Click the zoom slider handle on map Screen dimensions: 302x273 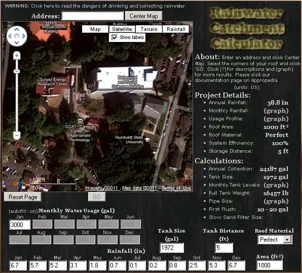tap(17, 71)
